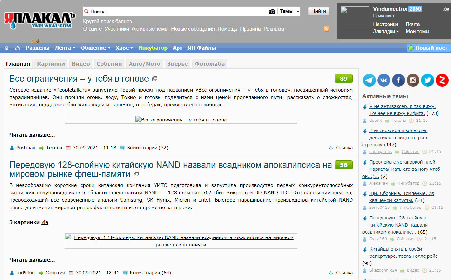Image resolution: width=451 pixels, height=280 pixels.
Task: Click rating 58 badge of NAND post
Action: pyautogui.click(x=344, y=165)
